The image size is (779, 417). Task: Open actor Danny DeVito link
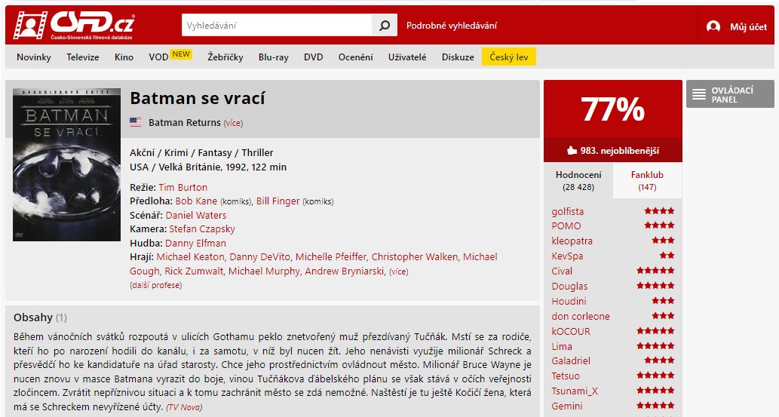(259, 257)
